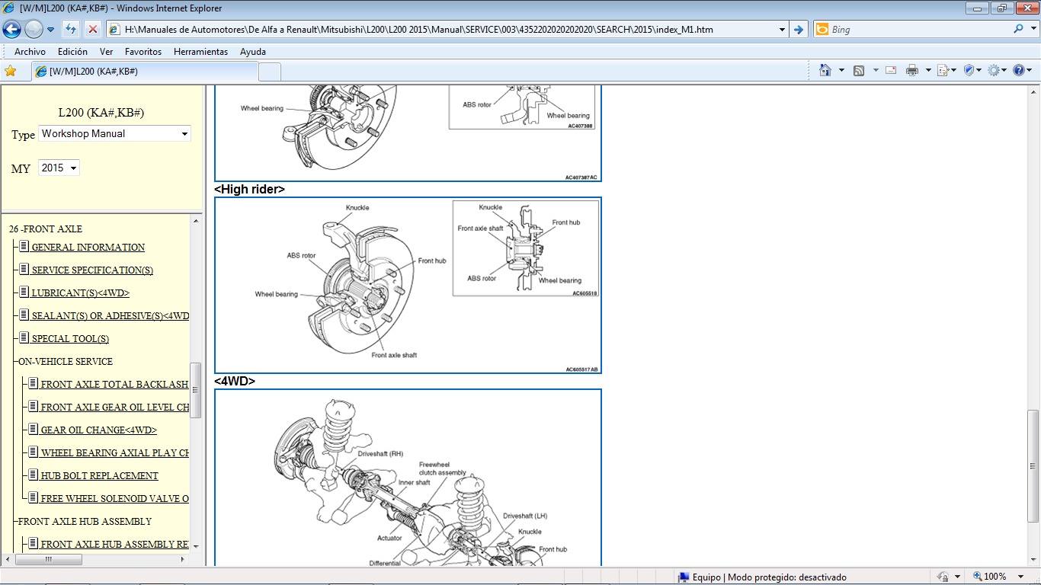1041x585 pixels.
Task: Open the 100% zoom level dropdown
Action: pos(1022,577)
